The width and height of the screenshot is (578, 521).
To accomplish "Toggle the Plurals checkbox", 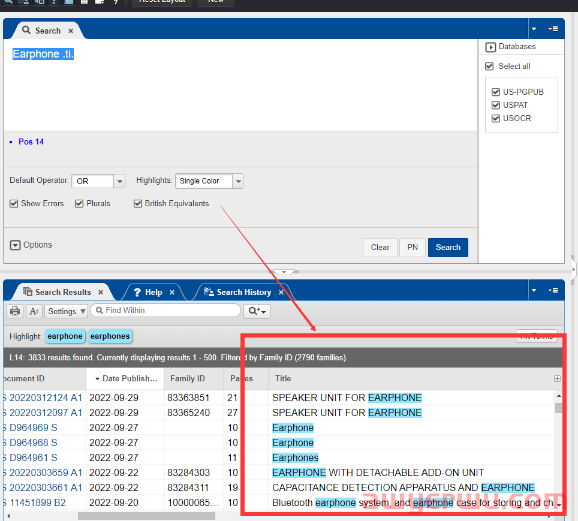I will pos(79,204).
